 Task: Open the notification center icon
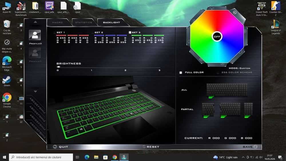click(x=280, y=157)
